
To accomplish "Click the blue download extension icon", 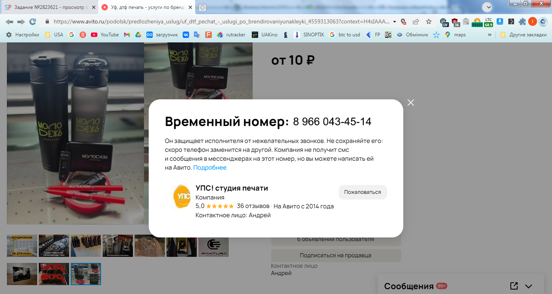I will [x=500, y=21].
